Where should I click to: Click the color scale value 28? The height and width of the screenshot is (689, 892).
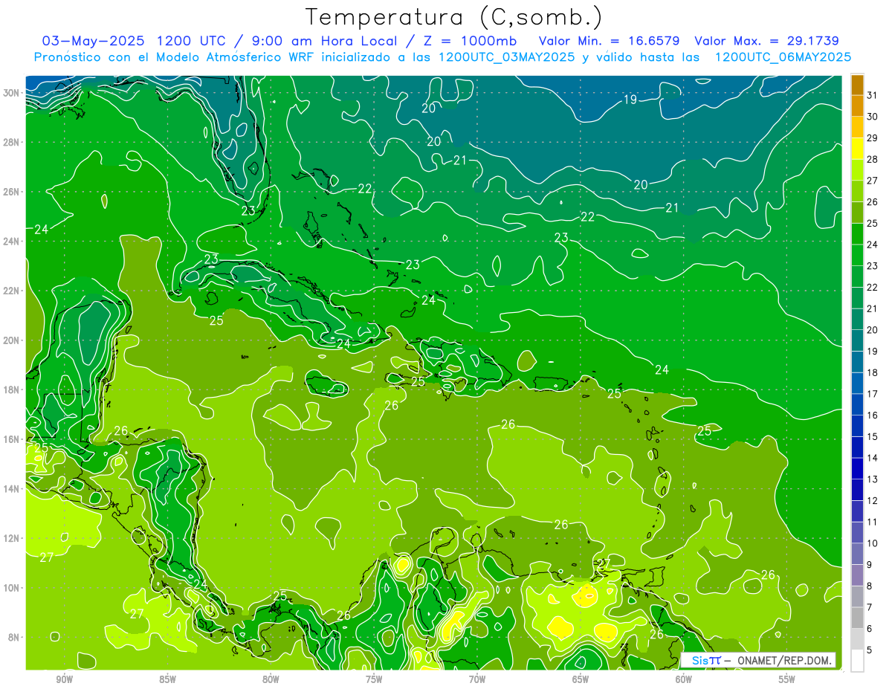[873, 159]
